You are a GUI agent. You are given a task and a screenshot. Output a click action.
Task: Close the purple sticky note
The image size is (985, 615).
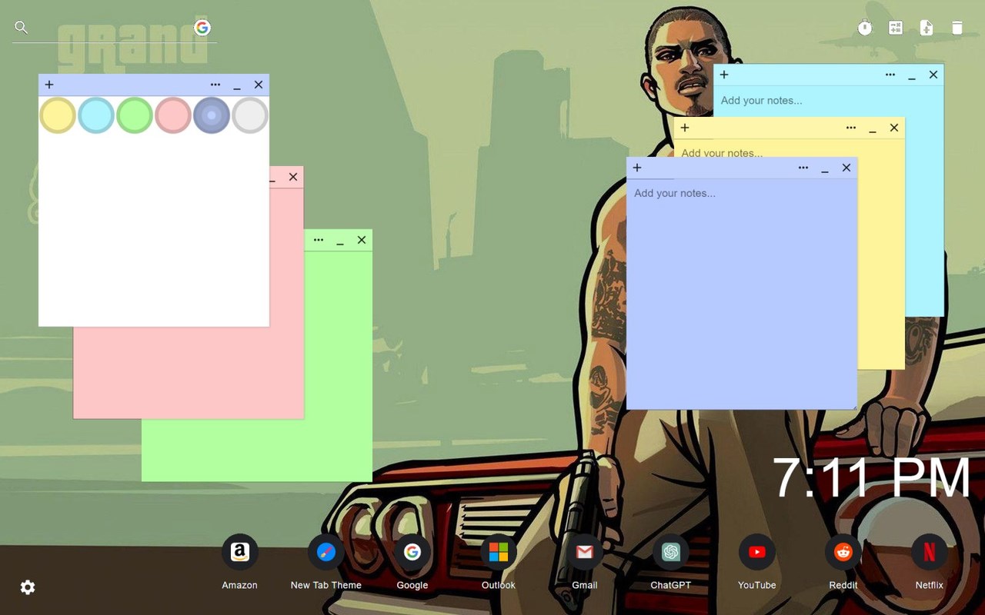(x=846, y=168)
